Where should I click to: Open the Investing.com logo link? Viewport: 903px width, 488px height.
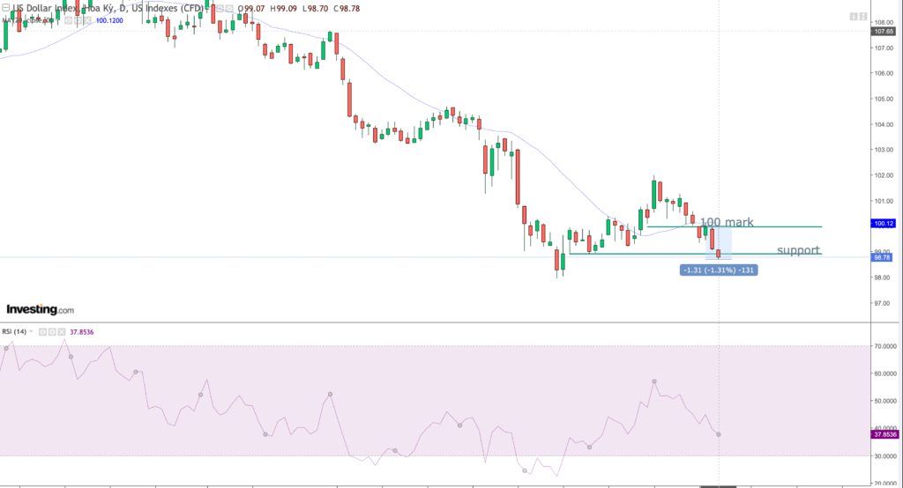click(40, 310)
